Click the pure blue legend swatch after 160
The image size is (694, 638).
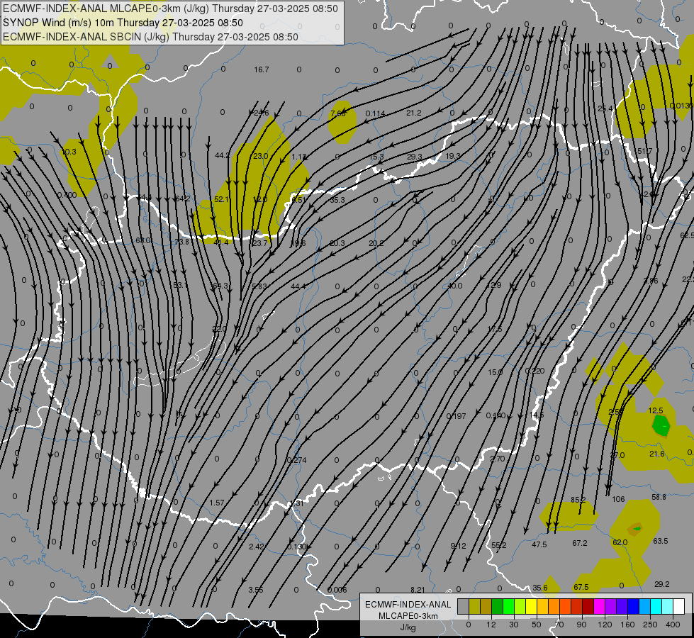634,606
